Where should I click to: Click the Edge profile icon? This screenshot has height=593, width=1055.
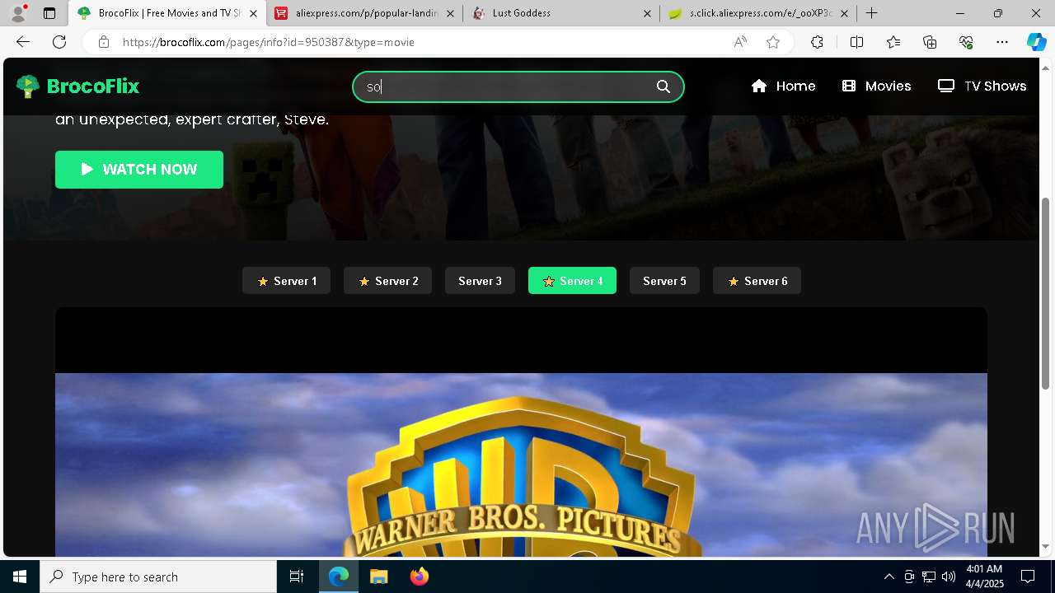(18, 13)
